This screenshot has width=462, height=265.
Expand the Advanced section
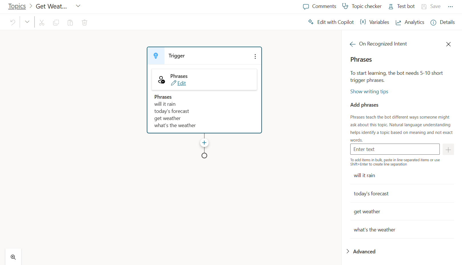[361, 251]
